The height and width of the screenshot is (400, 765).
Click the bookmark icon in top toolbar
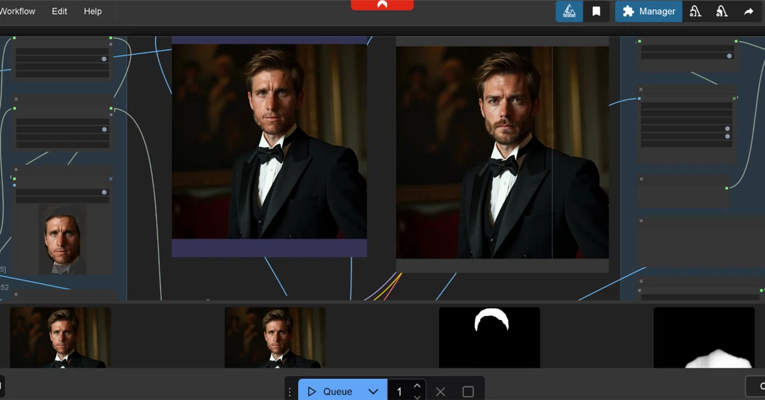597,11
